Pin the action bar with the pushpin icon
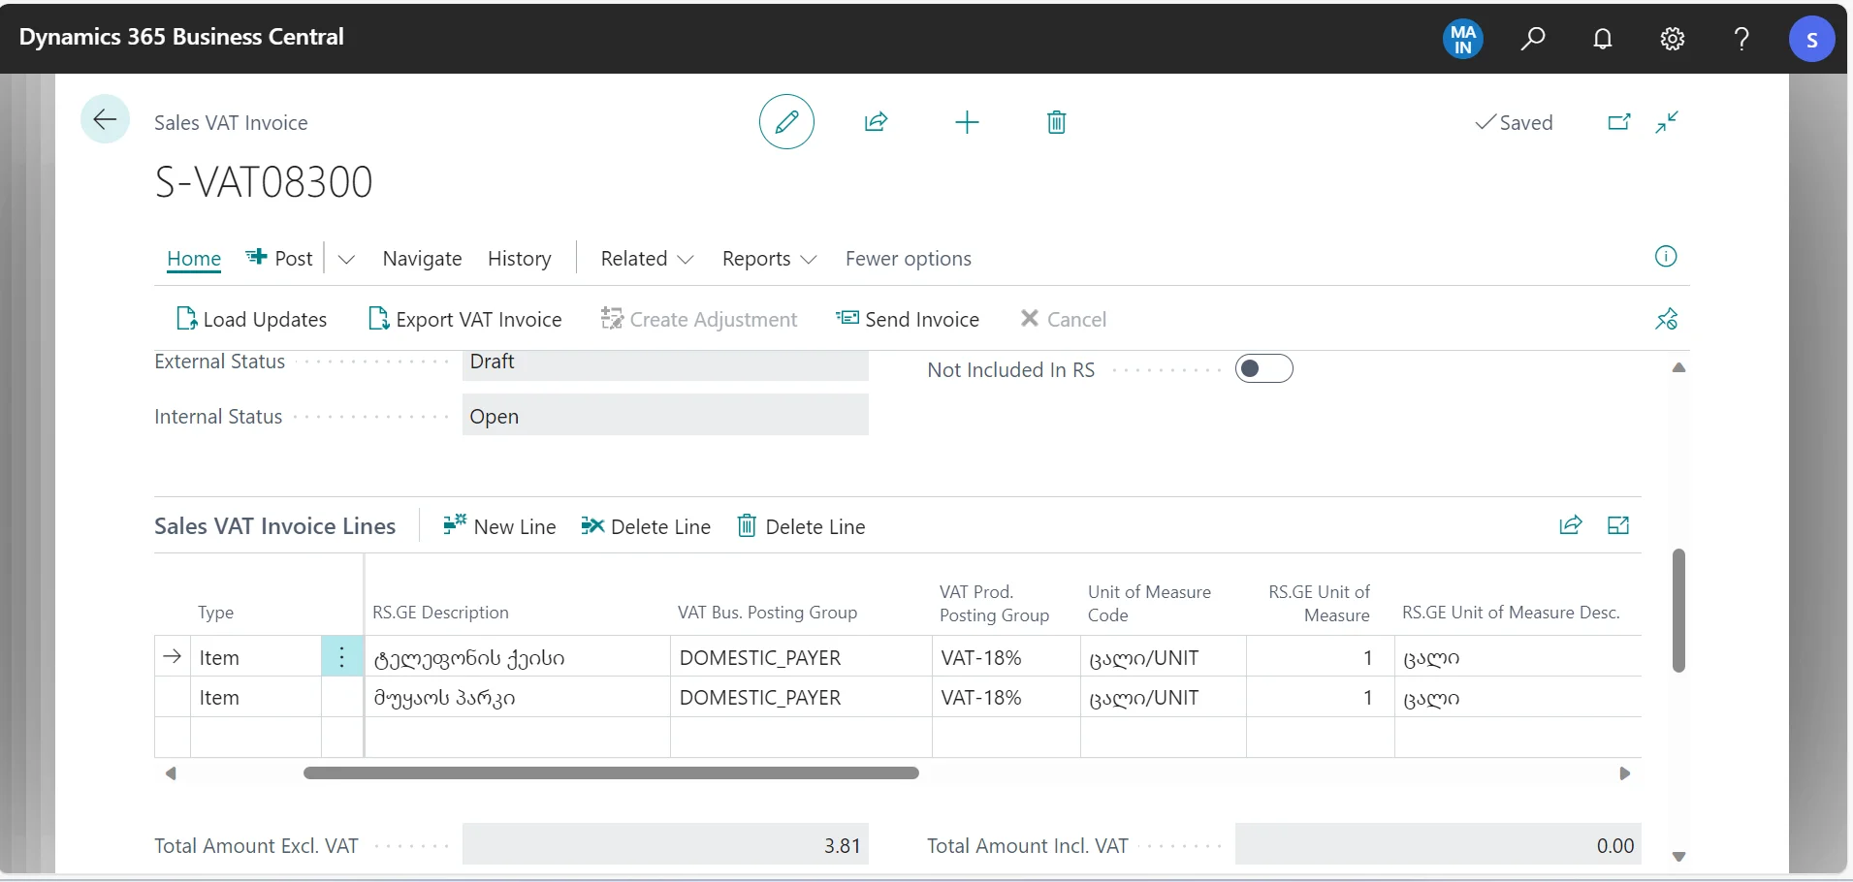This screenshot has width=1853, height=882. pos(1668,319)
